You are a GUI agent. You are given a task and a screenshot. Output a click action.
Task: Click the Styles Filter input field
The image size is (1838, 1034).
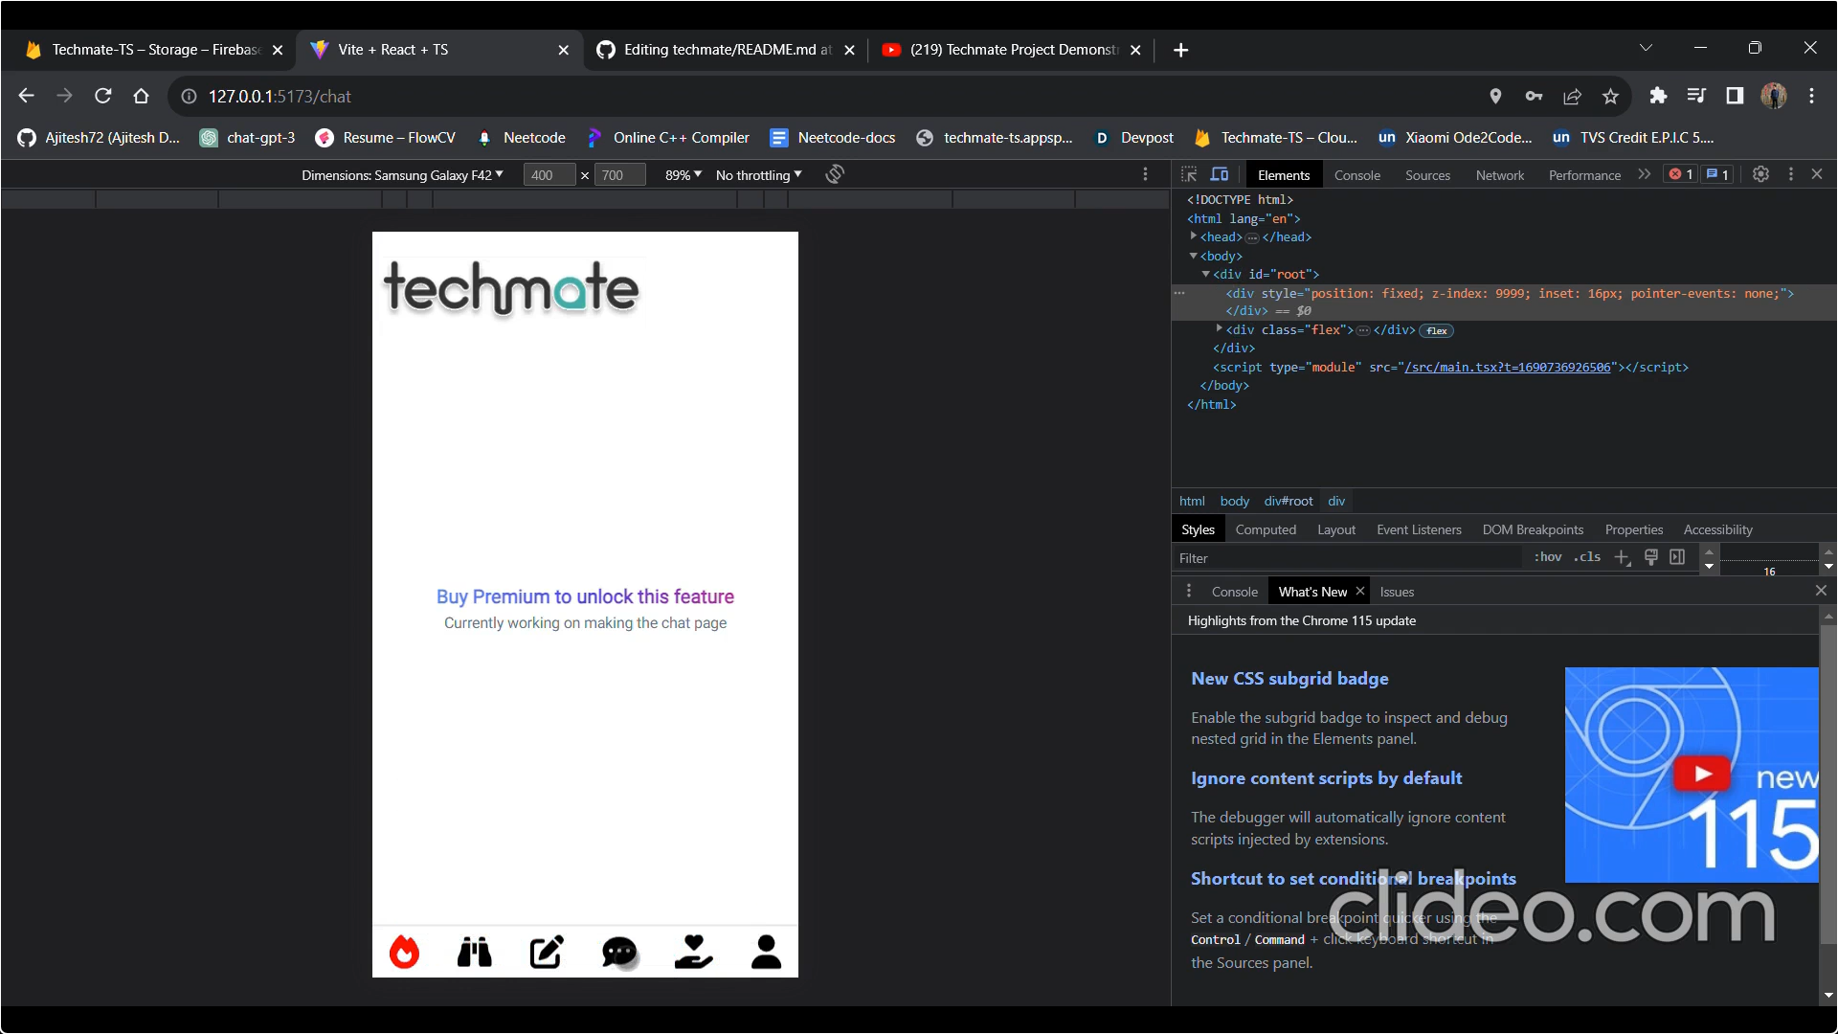point(1345,558)
